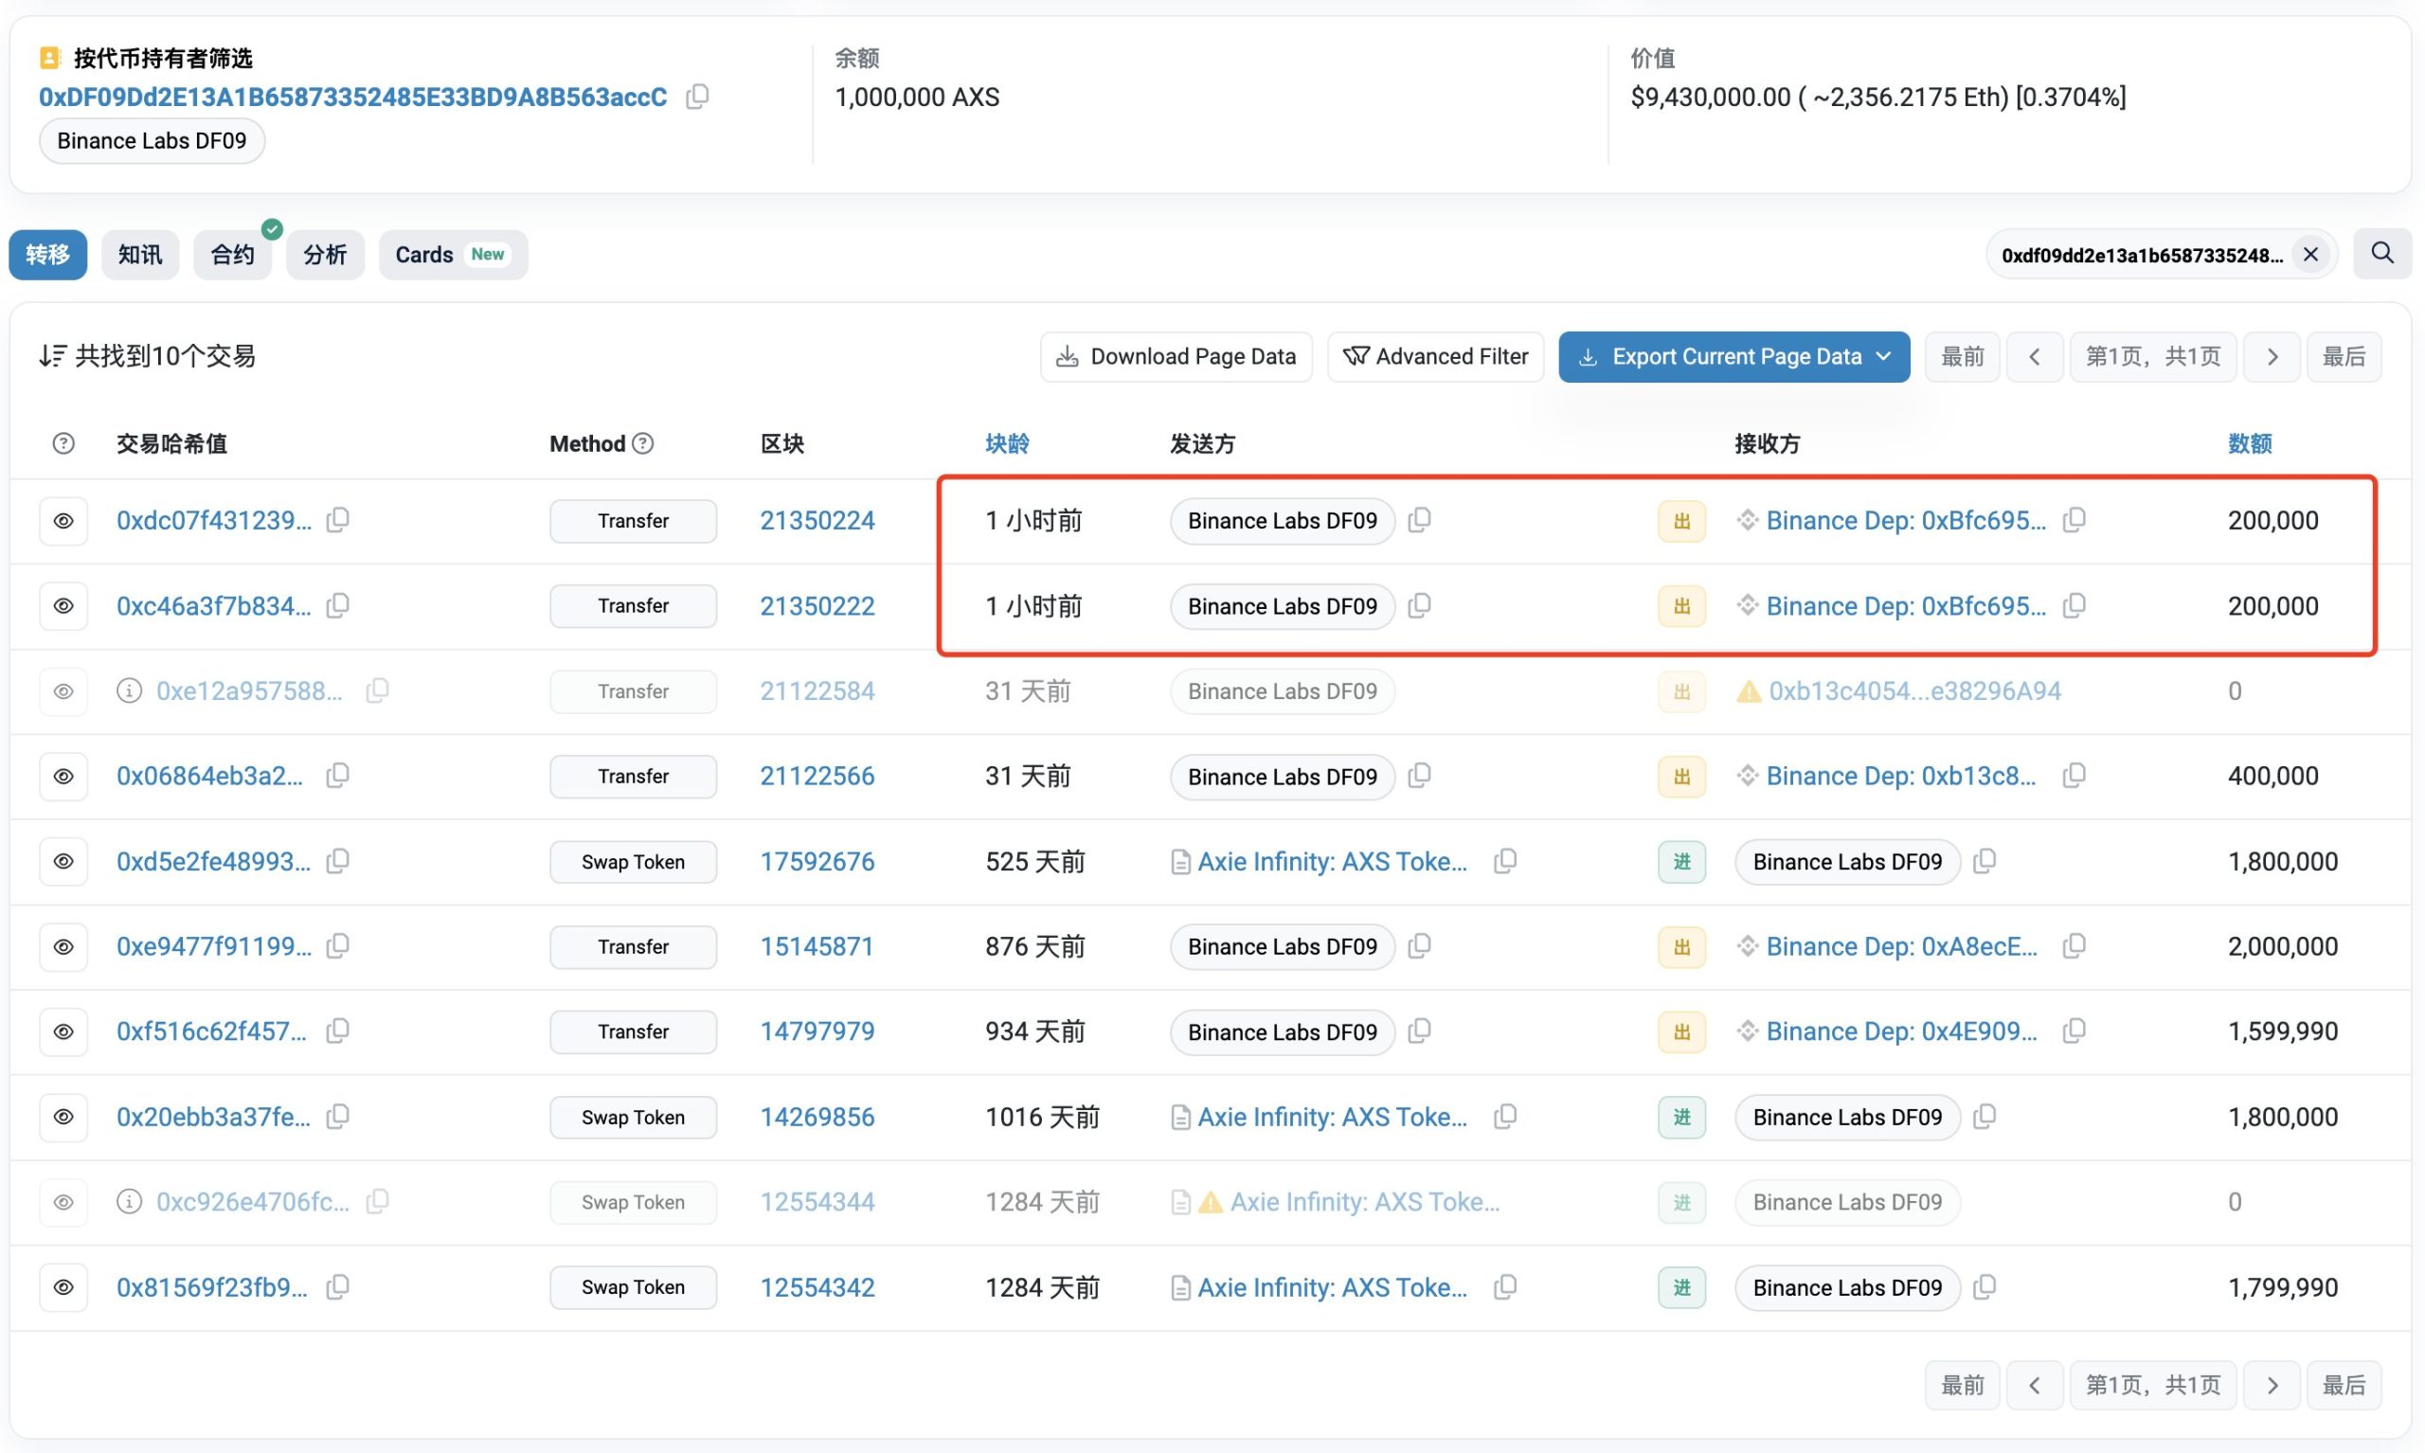Open block 21350224 link
Image resolution: width=2425 pixels, height=1453 pixels.
click(817, 520)
